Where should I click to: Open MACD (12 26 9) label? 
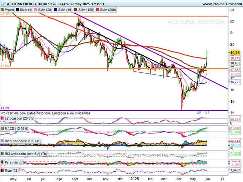(x=16, y=129)
